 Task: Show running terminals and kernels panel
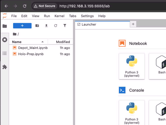point(5,40)
